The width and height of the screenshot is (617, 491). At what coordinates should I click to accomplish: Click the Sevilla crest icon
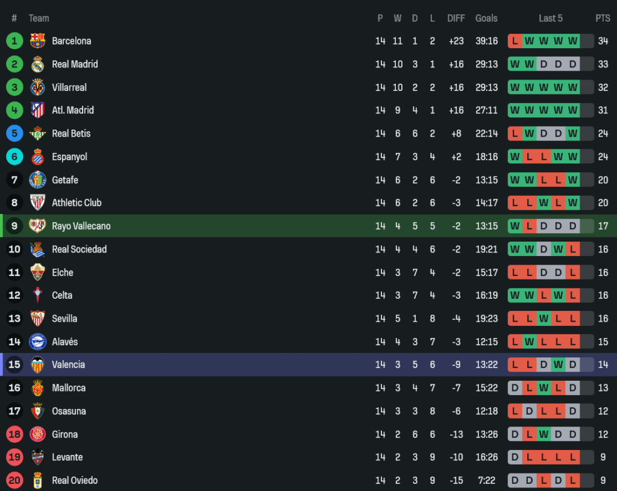[37, 319]
